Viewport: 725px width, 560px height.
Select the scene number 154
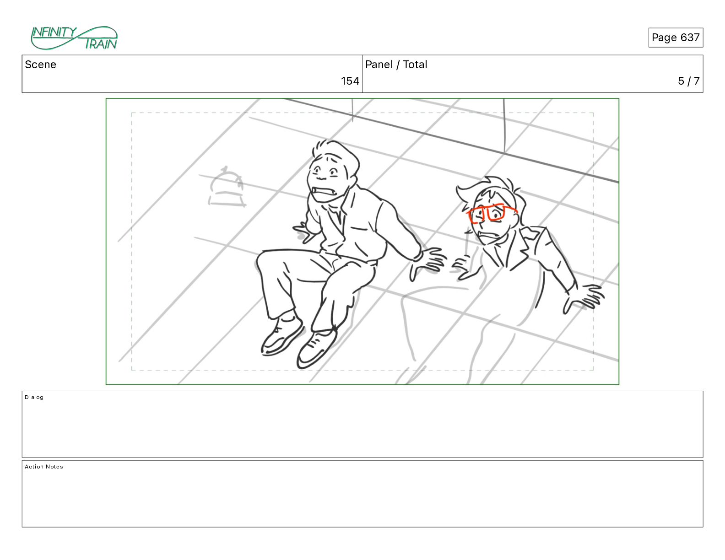click(x=350, y=81)
